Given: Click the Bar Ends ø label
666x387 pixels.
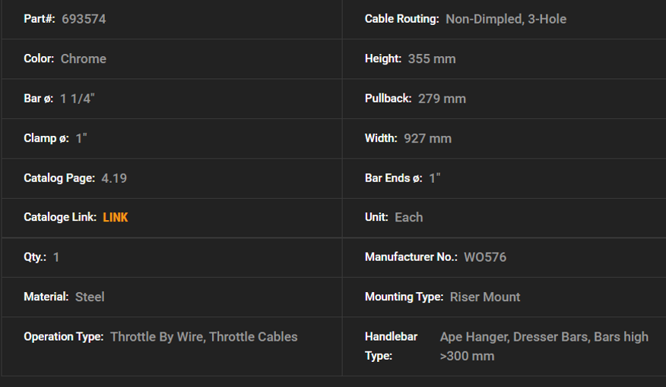Looking at the screenshot, I should tap(393, 178).
